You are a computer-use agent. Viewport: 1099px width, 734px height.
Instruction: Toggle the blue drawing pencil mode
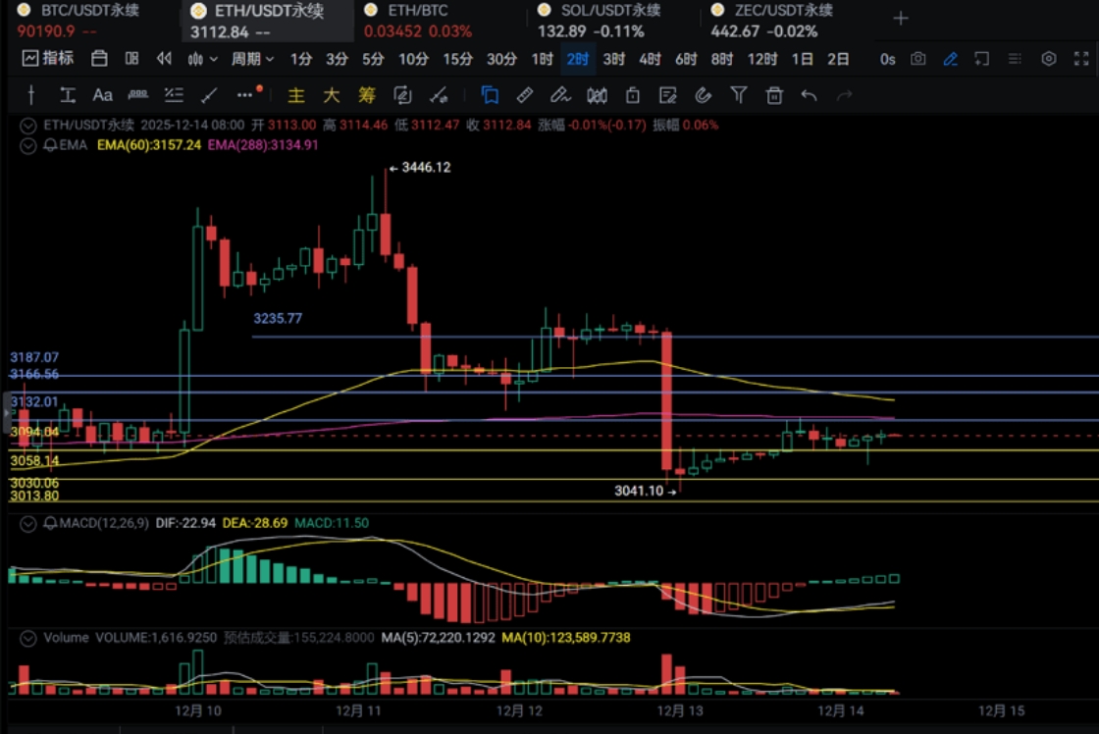click(950, 59)
